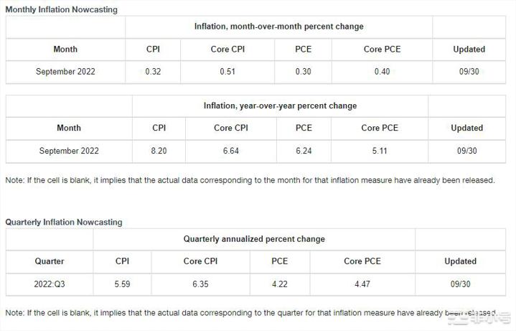
Task: Click the Core CPI value 0.51
Action: click(229, 72)
